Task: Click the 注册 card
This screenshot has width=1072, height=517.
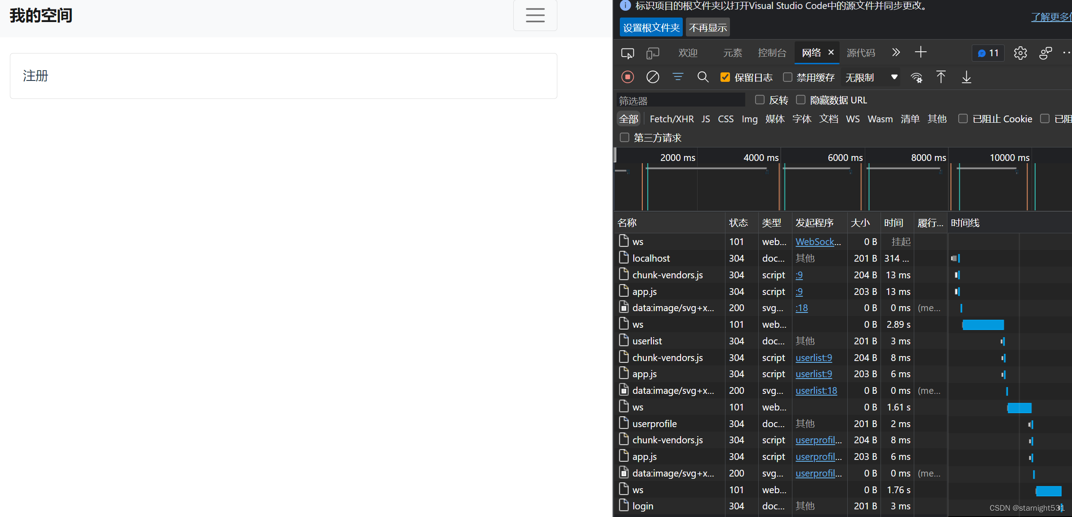Action: coord(284,76)
